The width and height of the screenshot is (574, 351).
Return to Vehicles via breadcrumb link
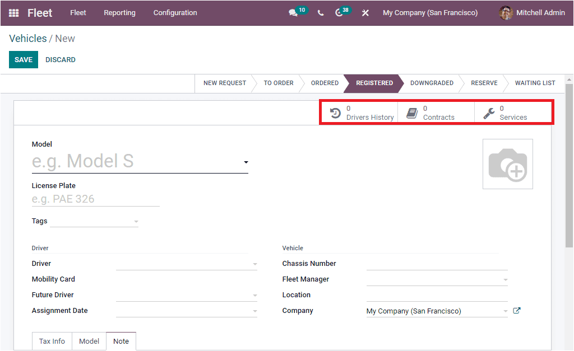pos(27,38)
